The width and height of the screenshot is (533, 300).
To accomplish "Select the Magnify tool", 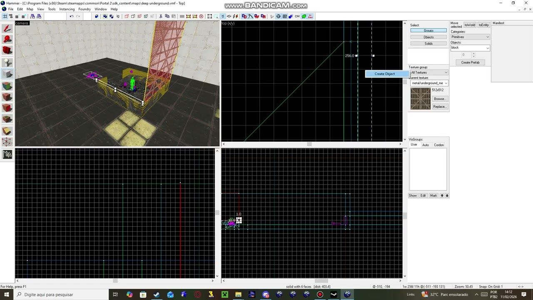I will tap(7, 40).
